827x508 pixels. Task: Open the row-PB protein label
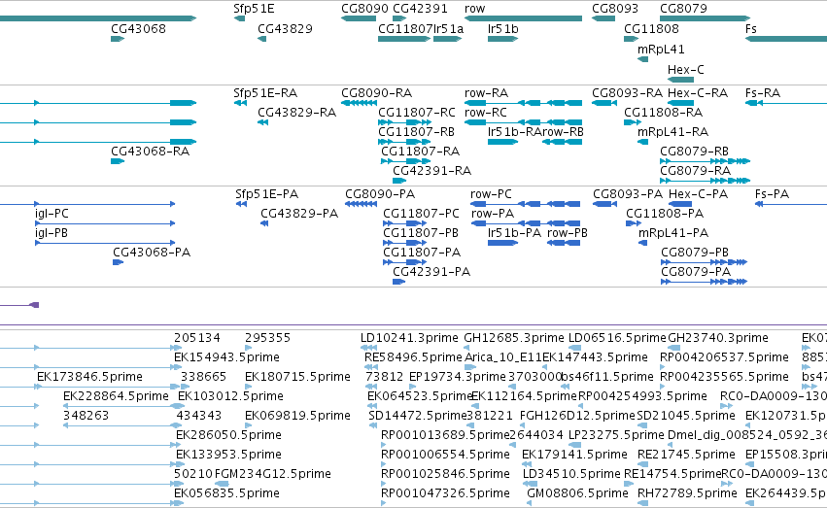568,233
